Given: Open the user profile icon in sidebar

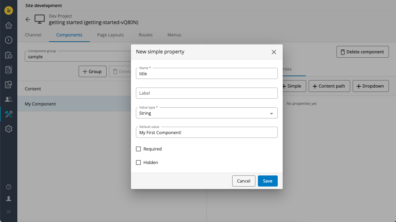Looking at the screenshot, I should (9, 199).
